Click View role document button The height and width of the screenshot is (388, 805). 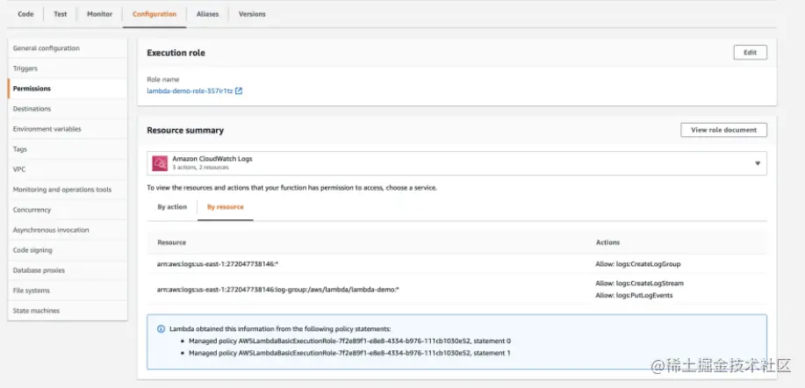pyautogui.click(x=724, y=130)
